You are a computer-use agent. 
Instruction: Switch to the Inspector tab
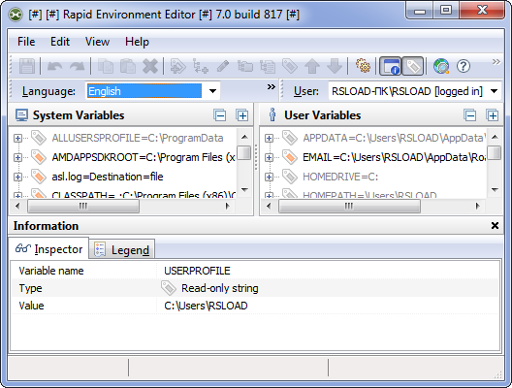[48, 249]
